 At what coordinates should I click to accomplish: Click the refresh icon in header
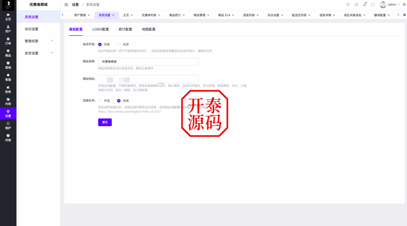[348, 4]
